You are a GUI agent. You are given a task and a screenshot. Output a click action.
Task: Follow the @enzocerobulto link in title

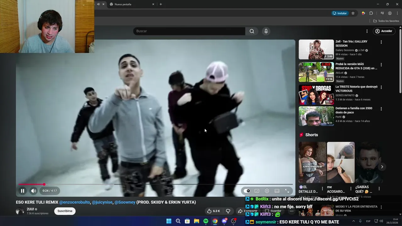coord(75,202)
